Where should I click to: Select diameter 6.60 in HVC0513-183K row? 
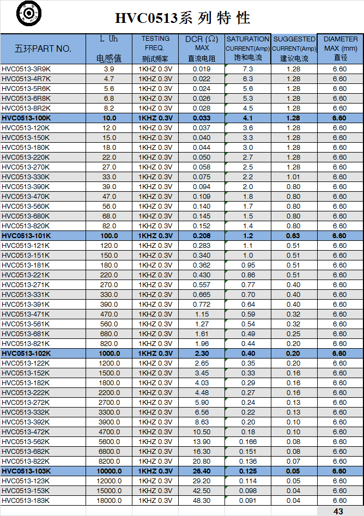339,501
